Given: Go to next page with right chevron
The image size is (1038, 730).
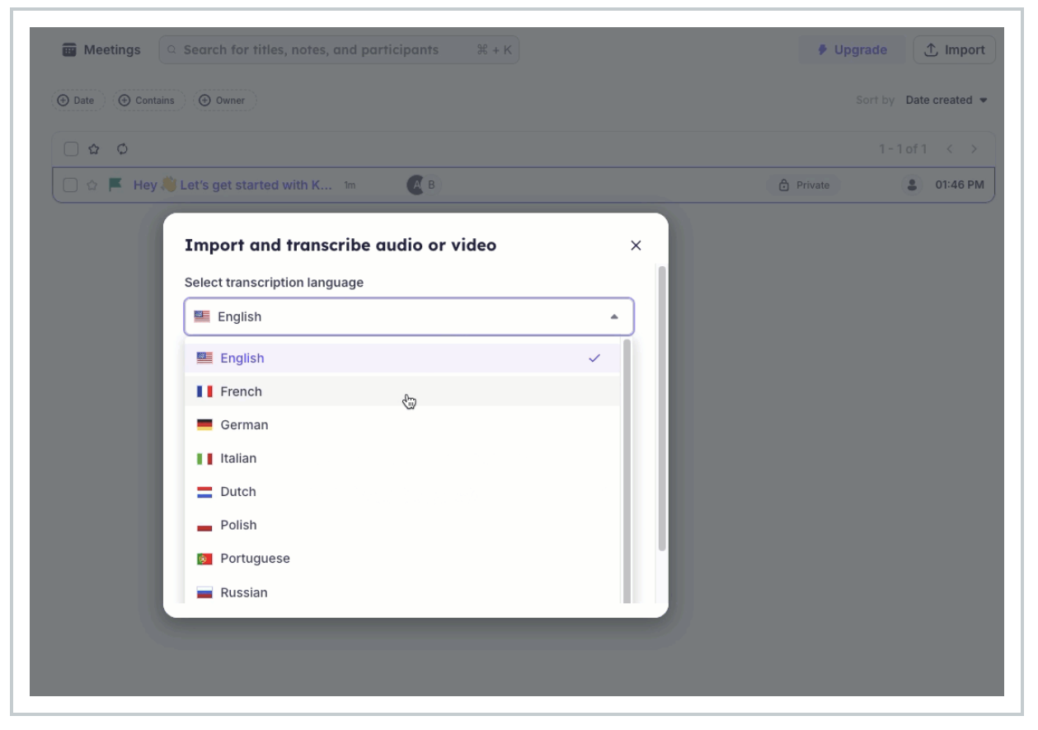Looking at the screenshot, I should coord(974,149).
